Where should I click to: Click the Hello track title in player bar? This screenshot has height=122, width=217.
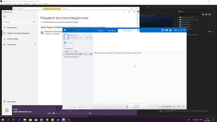tap(16, 109)
